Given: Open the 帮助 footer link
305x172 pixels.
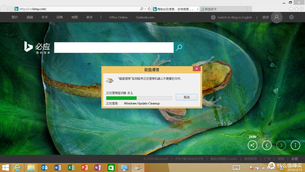Looking at the screenshot, I should (281, 159).
